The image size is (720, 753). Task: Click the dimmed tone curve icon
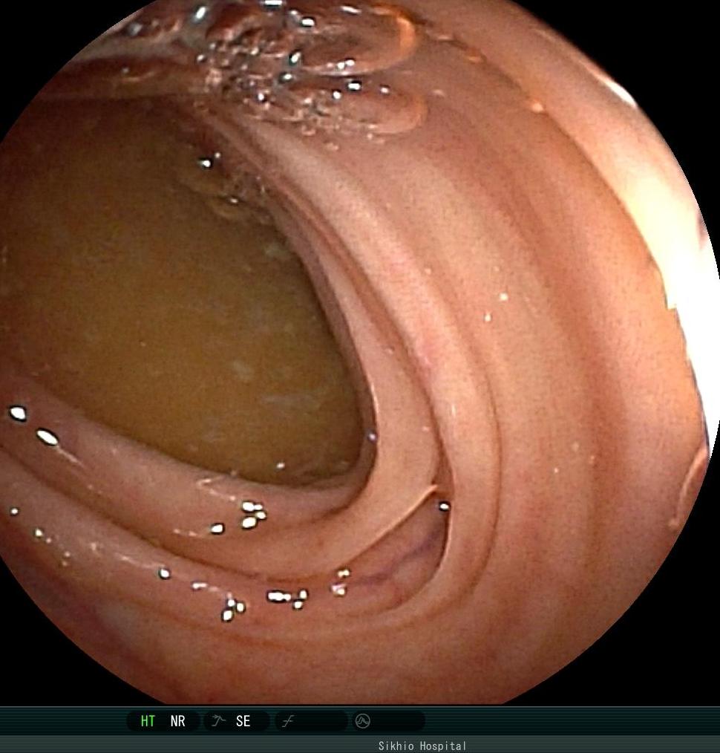288,721
